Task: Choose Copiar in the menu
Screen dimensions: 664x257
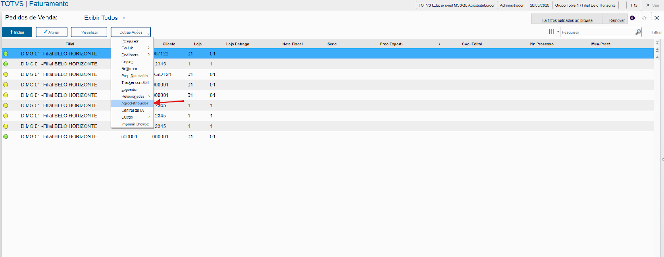Action: click(x=127, y=62)
